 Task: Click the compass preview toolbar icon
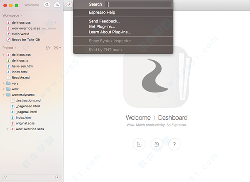pos(69,5)
